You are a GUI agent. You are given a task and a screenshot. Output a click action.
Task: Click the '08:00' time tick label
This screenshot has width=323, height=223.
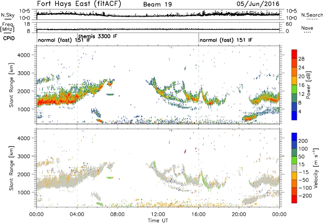coord(117,215)
